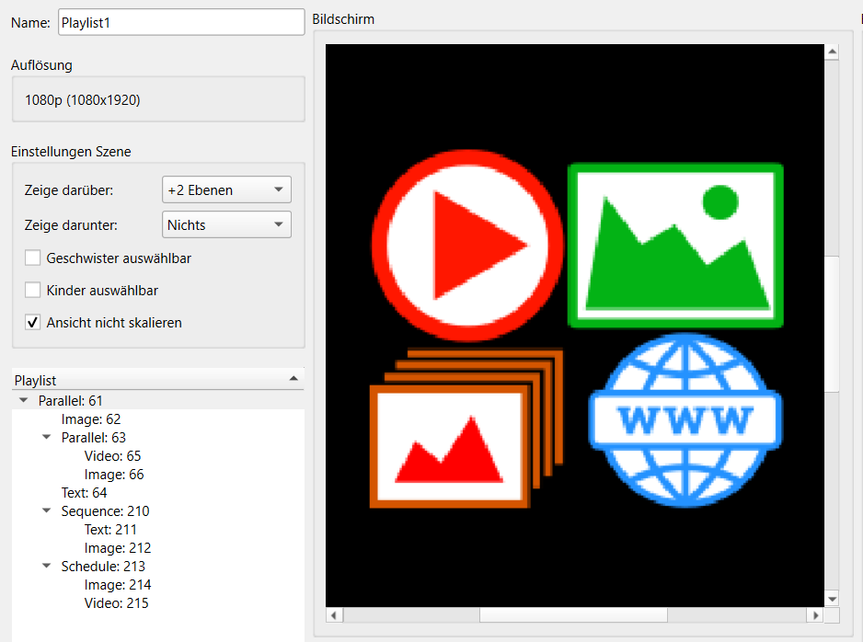Viewport: 863px width, 642px height.
Task: Click the green image picture icon
Action: [675, 246]
